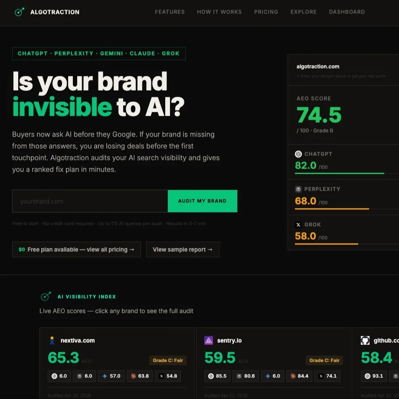Open the Features menu item

pyautogui.click(x=170, y=12)
